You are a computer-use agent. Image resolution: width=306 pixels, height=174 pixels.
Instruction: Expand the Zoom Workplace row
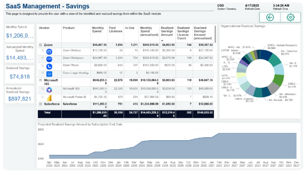click(x=42, y=58)
